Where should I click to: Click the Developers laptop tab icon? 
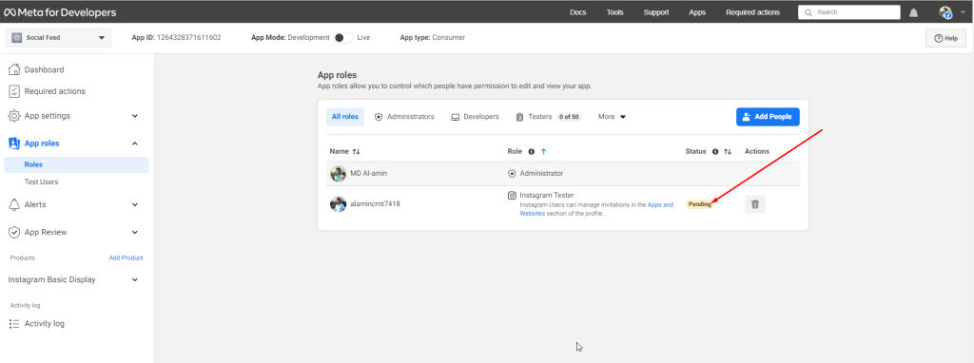[x=456, y=117]
